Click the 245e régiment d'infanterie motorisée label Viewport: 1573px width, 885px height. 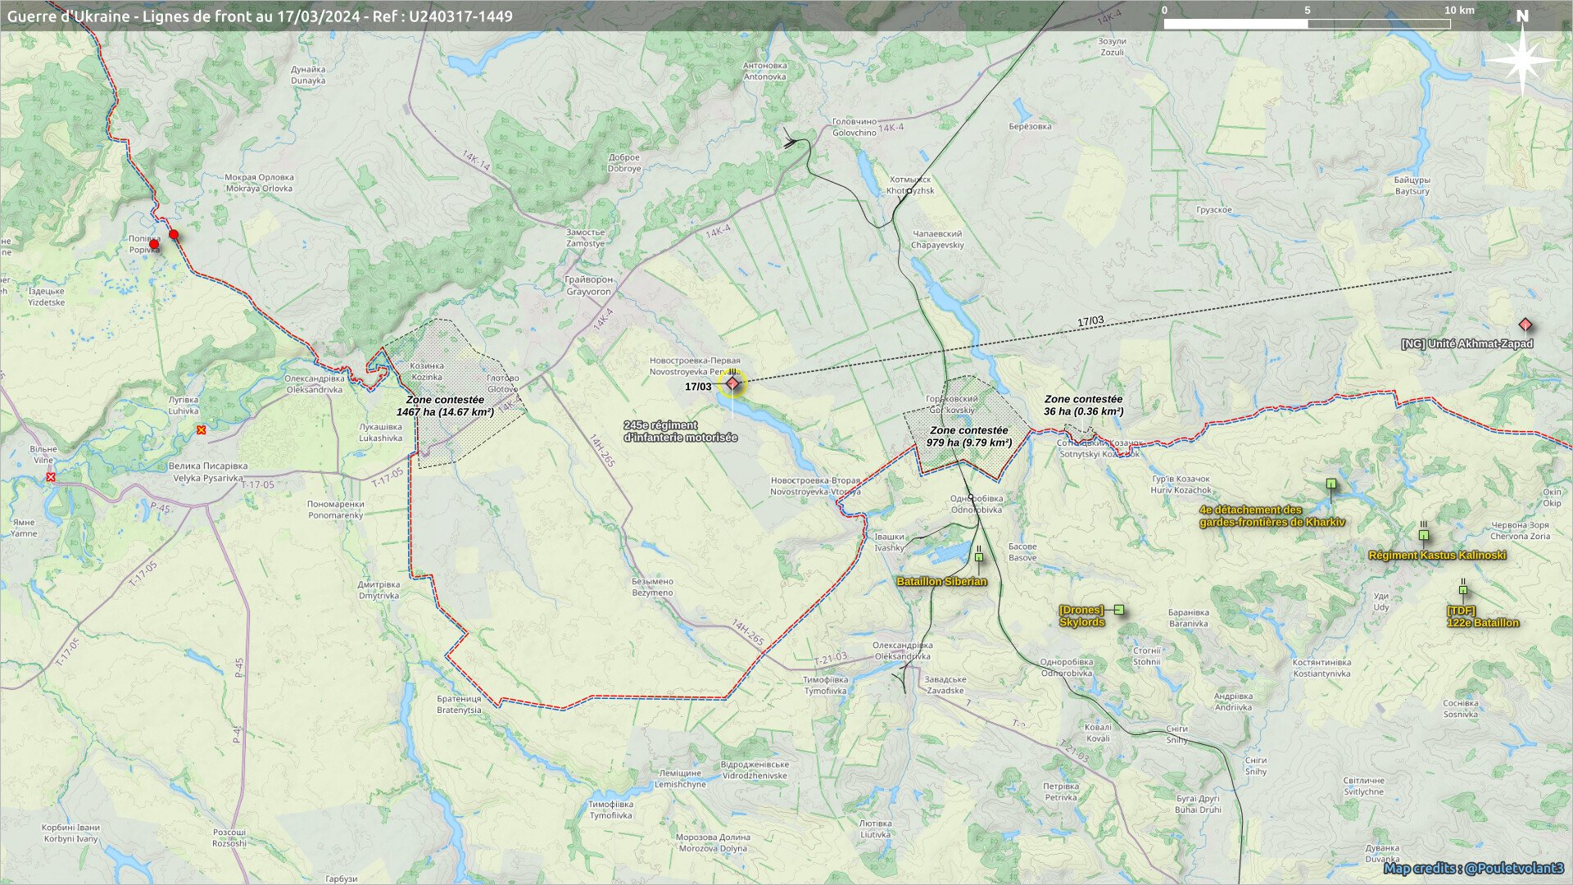pos(680,431)
